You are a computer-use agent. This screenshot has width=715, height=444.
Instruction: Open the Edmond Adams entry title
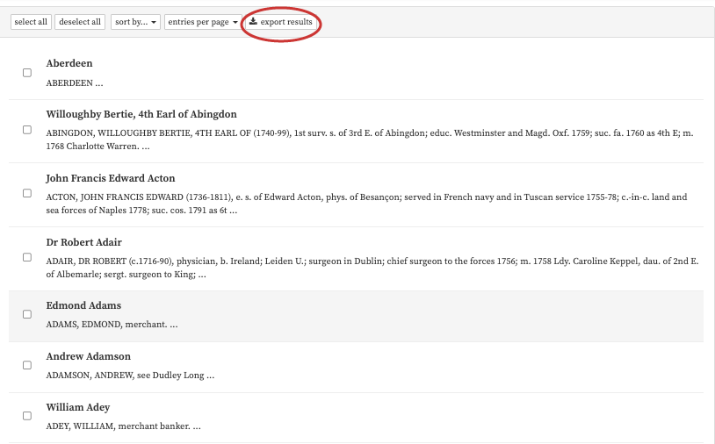coord(83,305)
